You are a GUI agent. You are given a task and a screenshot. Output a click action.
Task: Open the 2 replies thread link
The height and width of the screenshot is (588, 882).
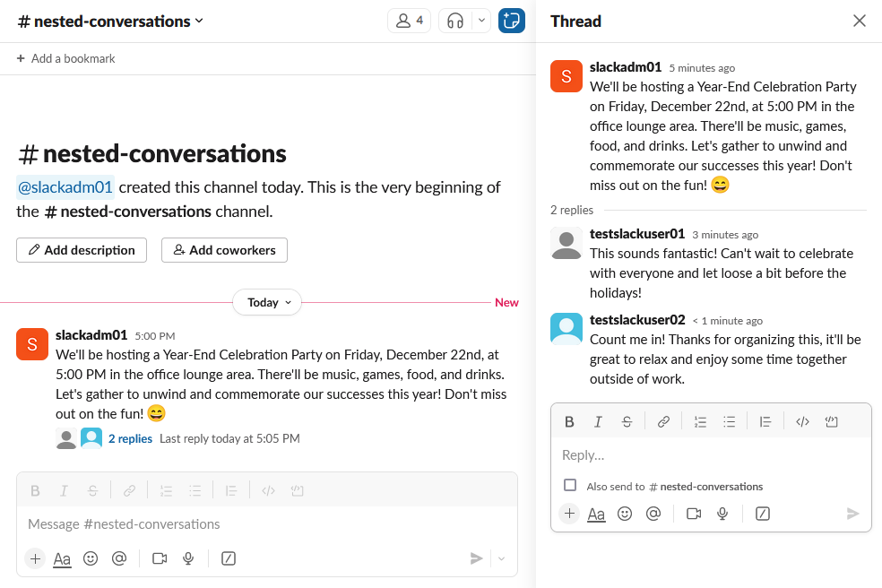click(x=130, y=438)
